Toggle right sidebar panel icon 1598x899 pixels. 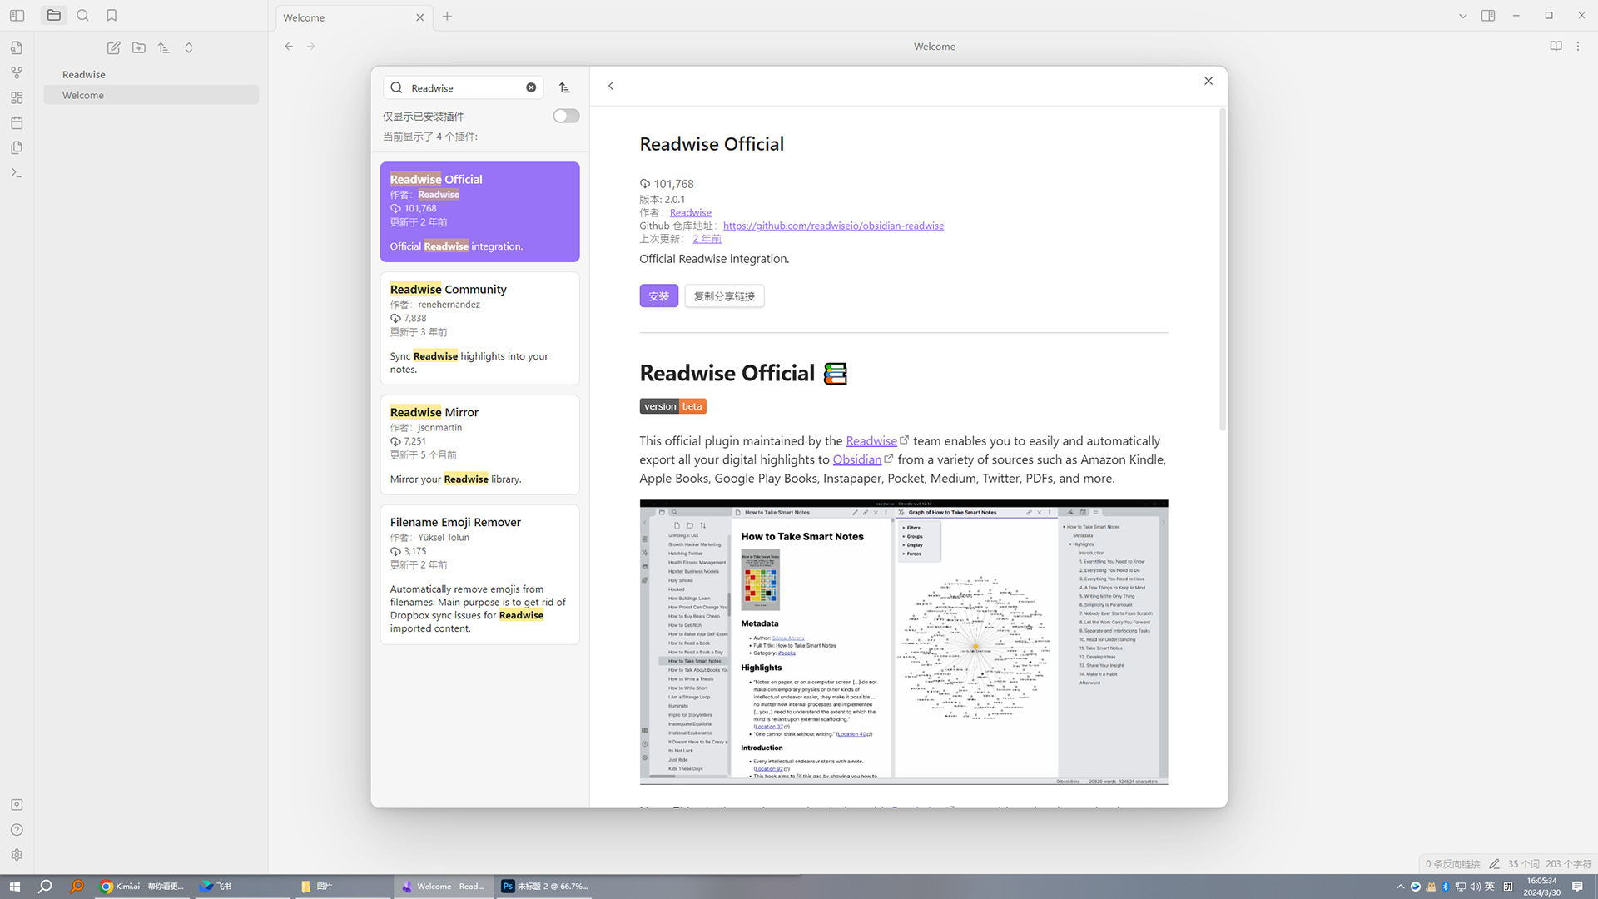click(x=1488, y=16)
